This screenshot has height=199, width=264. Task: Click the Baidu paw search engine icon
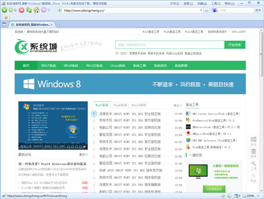coord(214,11)
